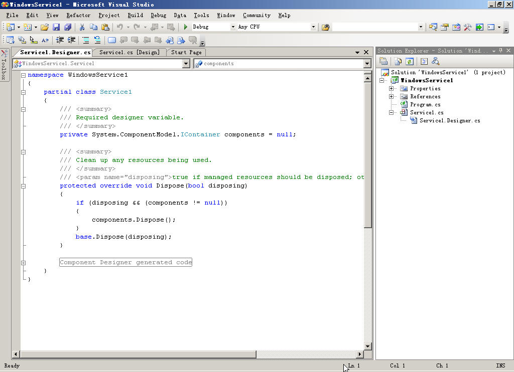
Task: Open the Solution Explorer window position dropdown arrow
Action: click(494, 51)
